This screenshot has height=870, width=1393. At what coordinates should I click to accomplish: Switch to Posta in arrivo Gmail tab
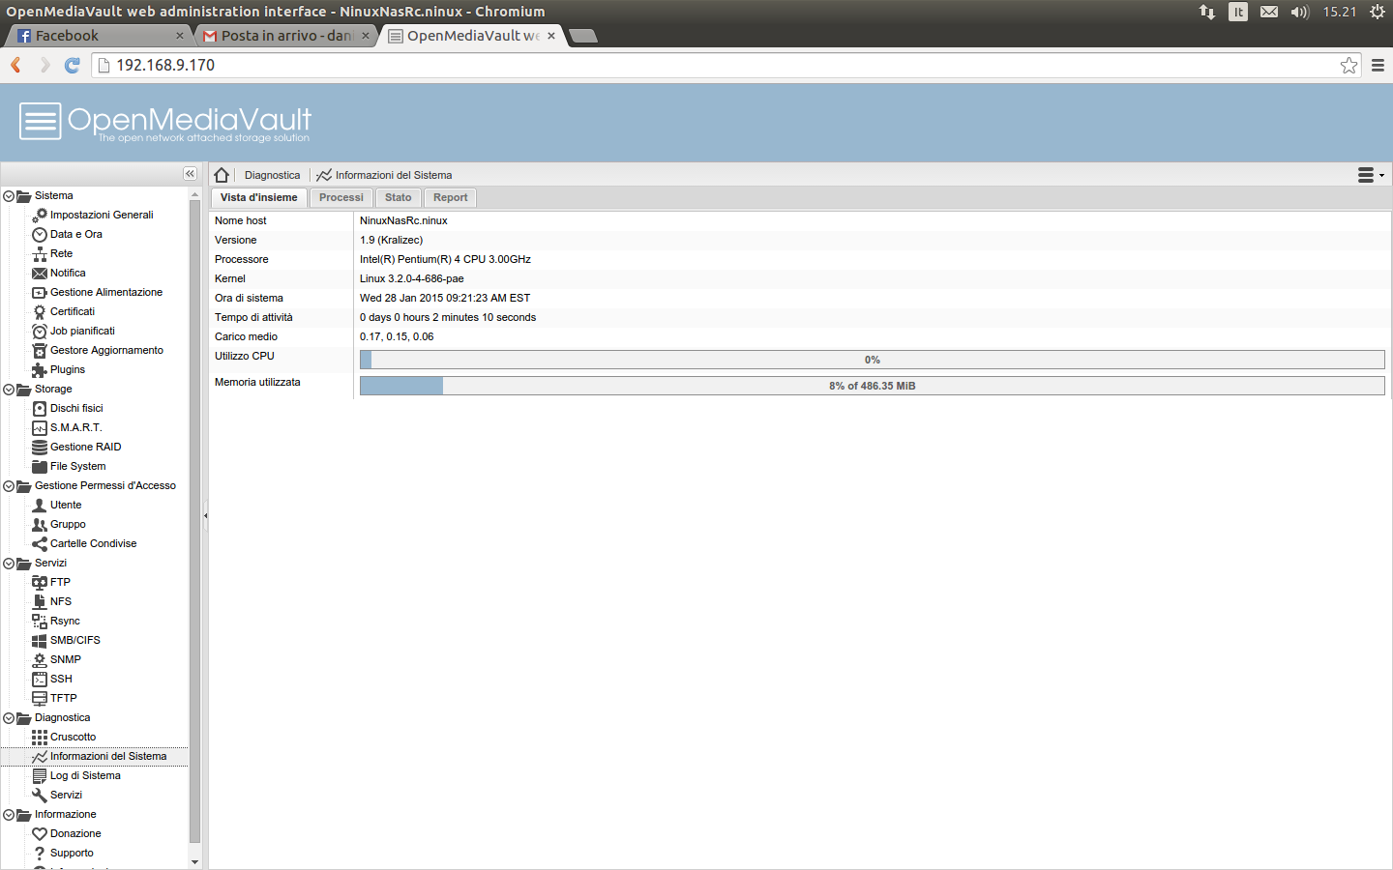point(285,36)
